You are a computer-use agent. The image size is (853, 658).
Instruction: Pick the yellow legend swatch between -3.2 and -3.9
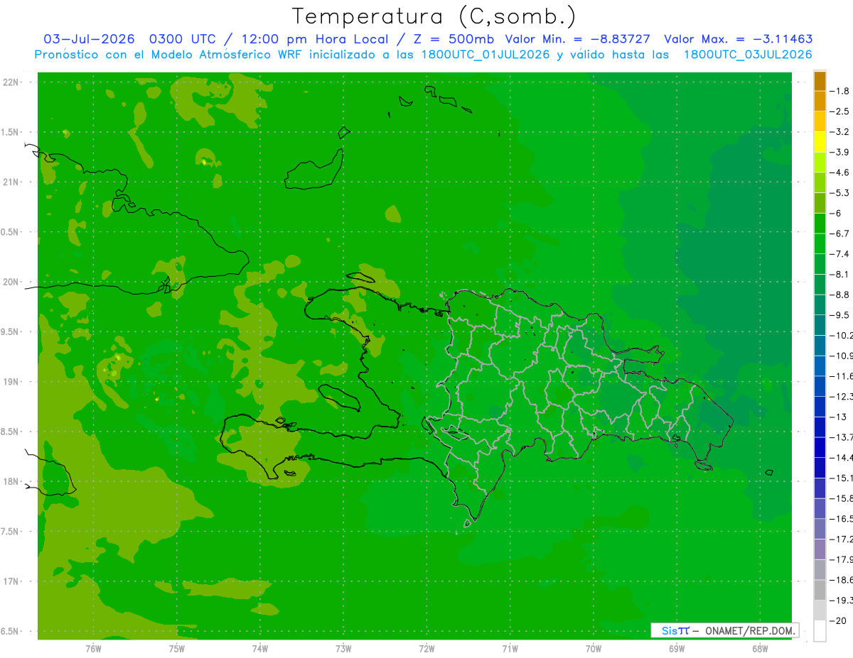(820, 142)
